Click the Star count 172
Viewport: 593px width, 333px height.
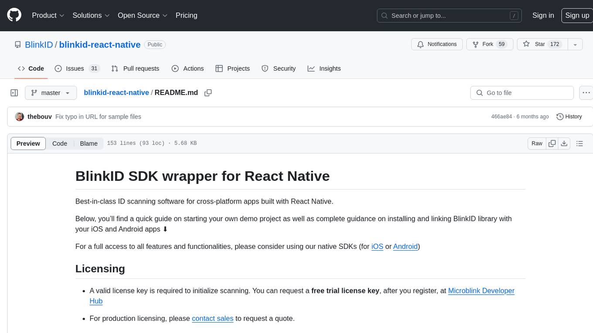pos(555,44)
